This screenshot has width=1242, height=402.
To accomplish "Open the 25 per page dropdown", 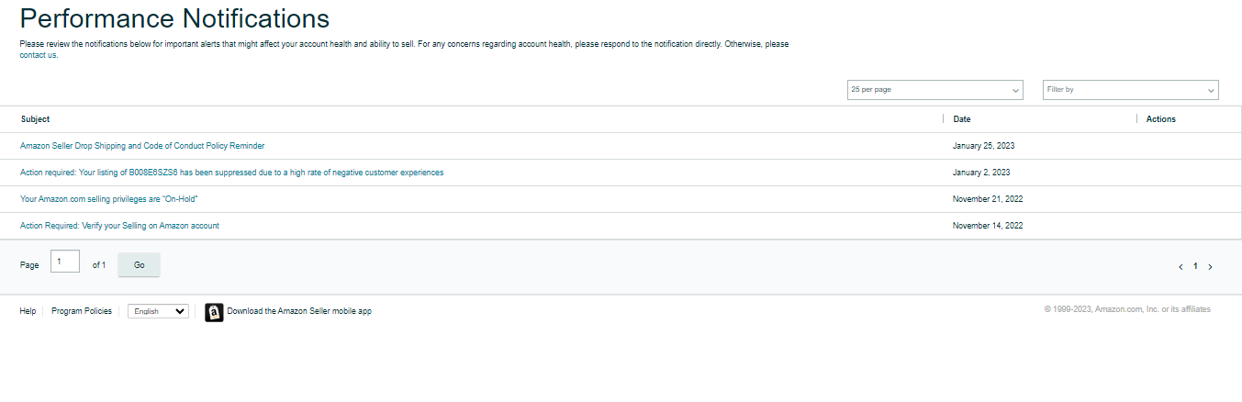I will click(935, 90).
